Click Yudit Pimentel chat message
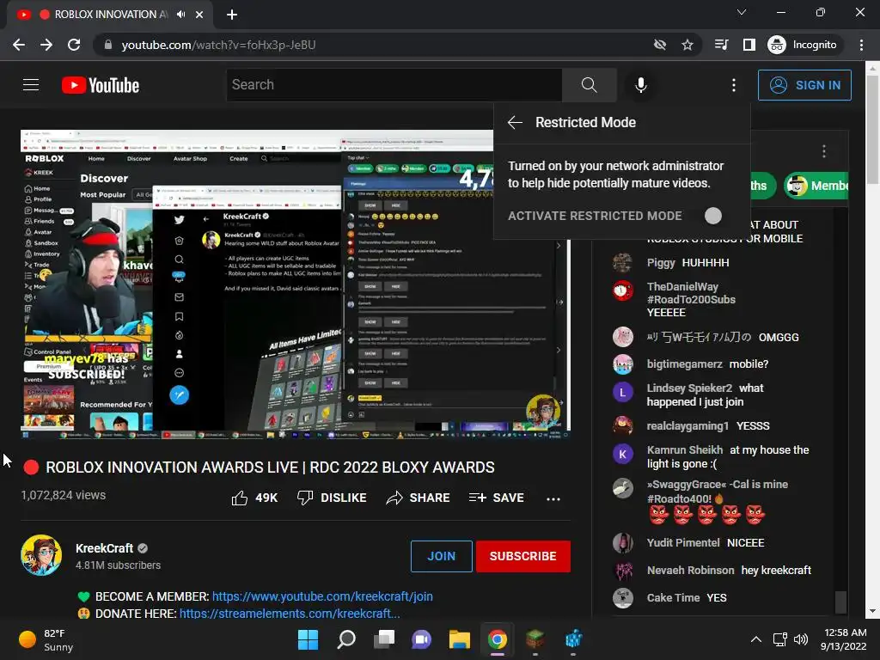The height and width of the screenshot is (660, 880). [745, 543]
